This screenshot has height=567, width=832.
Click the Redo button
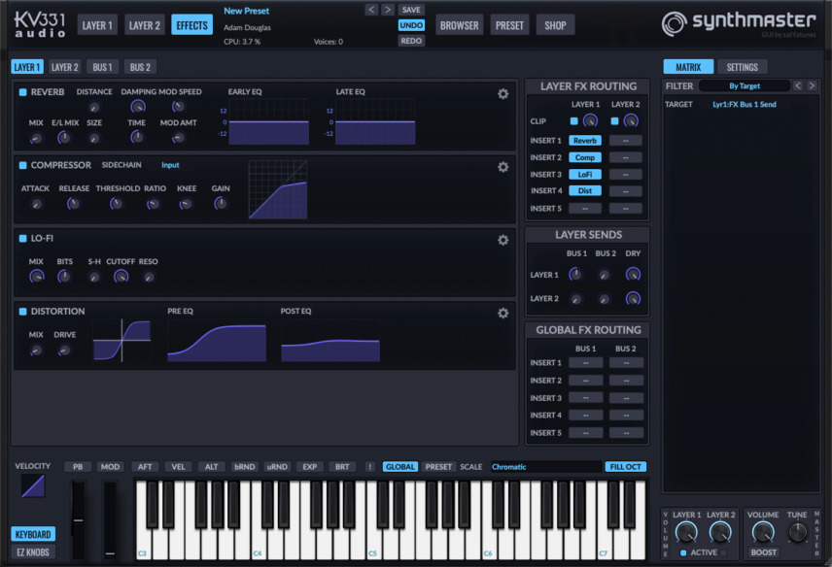411,41
